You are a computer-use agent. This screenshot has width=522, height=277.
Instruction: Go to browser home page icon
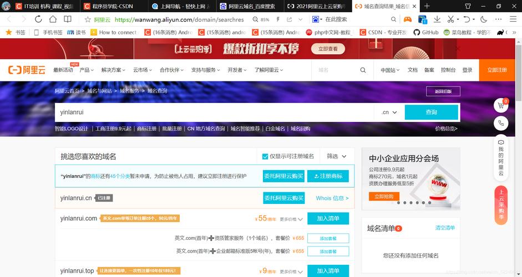(x=53, y=19)
